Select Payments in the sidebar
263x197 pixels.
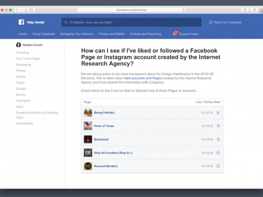click(23, 101)
